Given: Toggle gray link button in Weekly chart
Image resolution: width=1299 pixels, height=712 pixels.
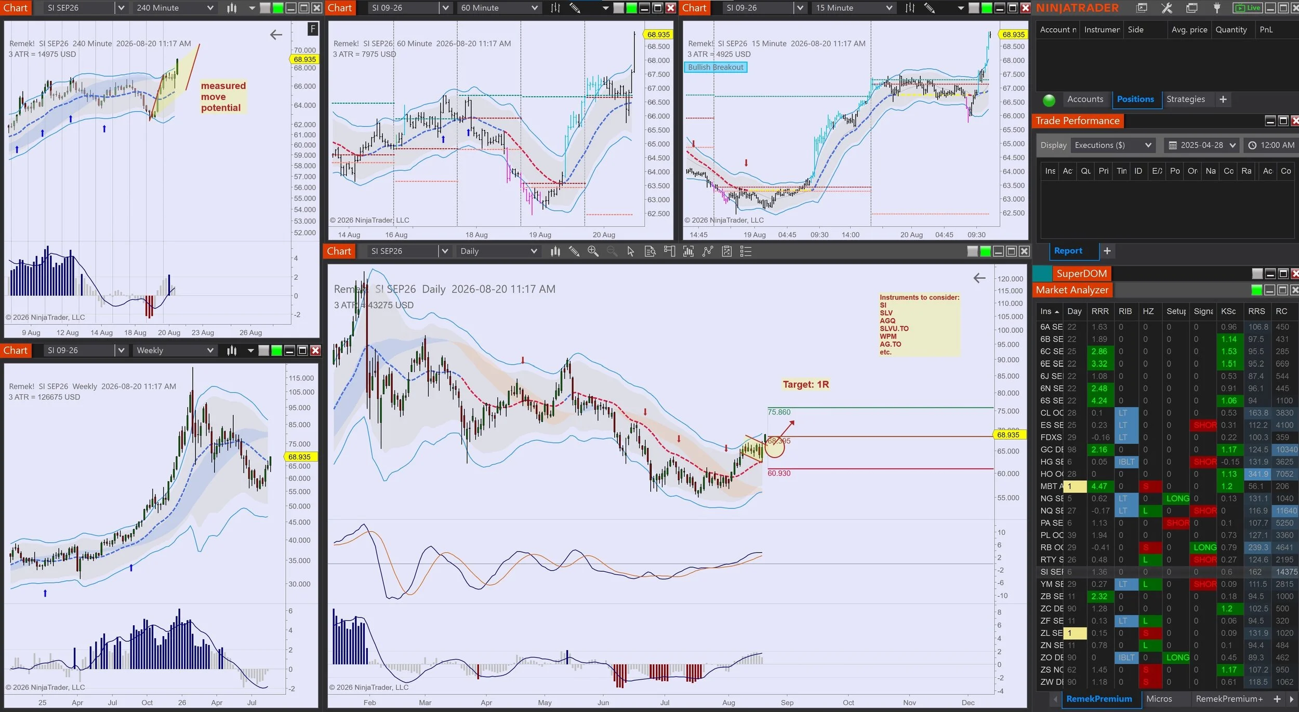Looking at the screenshot, I should point(264,351).
